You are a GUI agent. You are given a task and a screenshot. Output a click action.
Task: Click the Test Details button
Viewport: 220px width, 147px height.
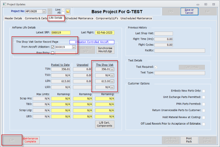192,67
